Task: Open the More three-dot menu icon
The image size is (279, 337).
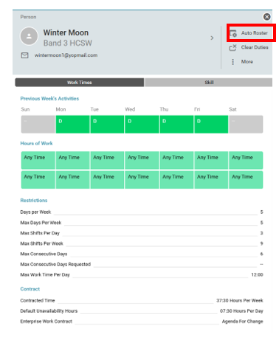Action: [232, 62]
